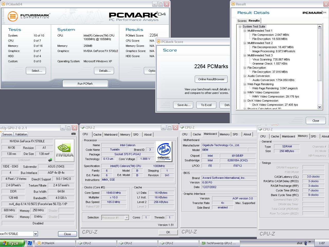Image resolution: width=329 pixels, height=247 pixels.
Task: Click OK in first CPU-Z window
Action: 168,232
